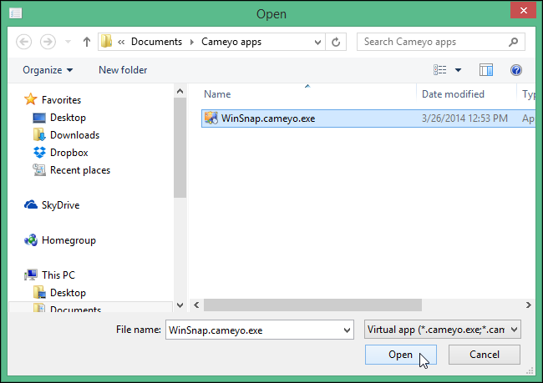This screenshot has width=543, height=383.
Task: Sort files by Date modified column
Action: pos(453,94)
